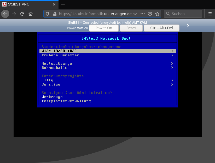Open page actions three-dot menu

coord(142,14)
